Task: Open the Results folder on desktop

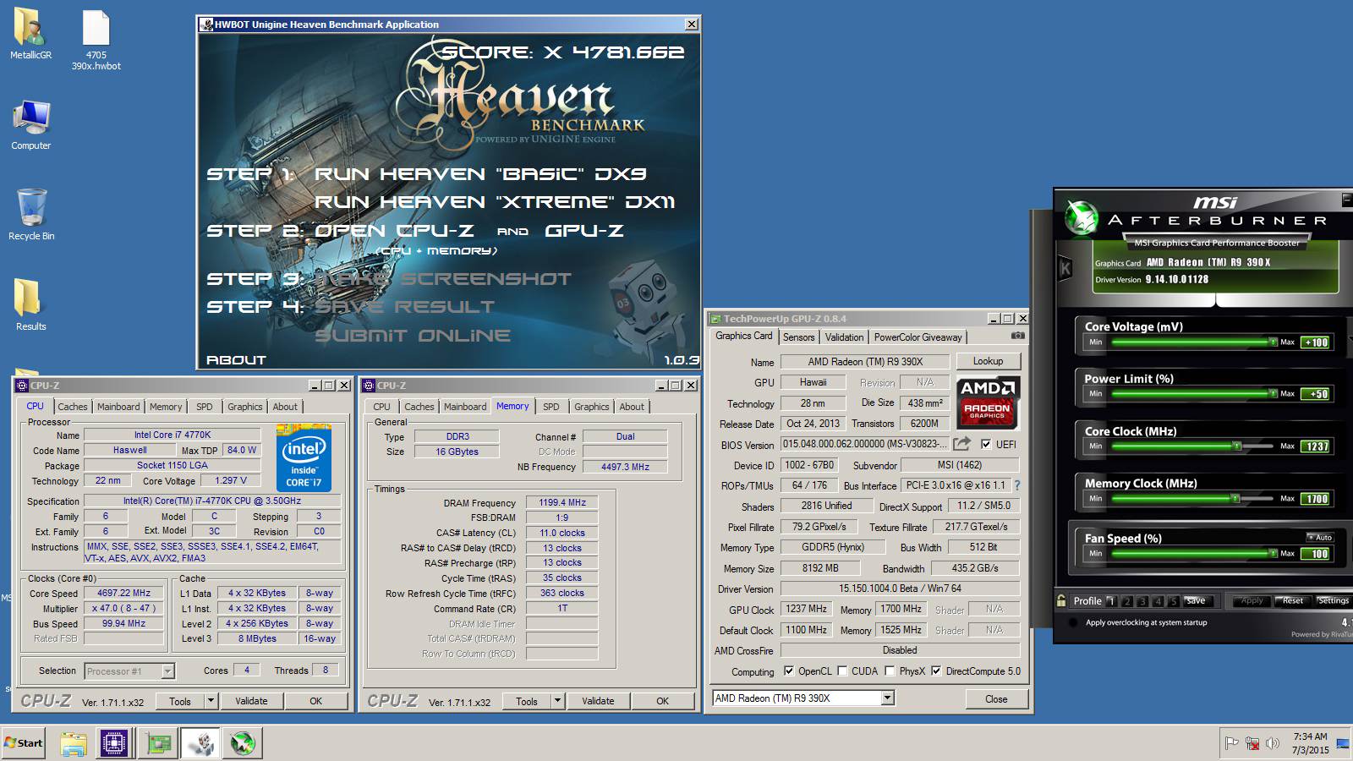Action: (x=30, y=304)
